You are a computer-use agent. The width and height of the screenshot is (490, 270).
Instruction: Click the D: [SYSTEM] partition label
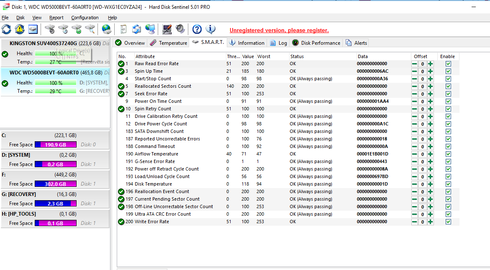click(x=16, y=155)
